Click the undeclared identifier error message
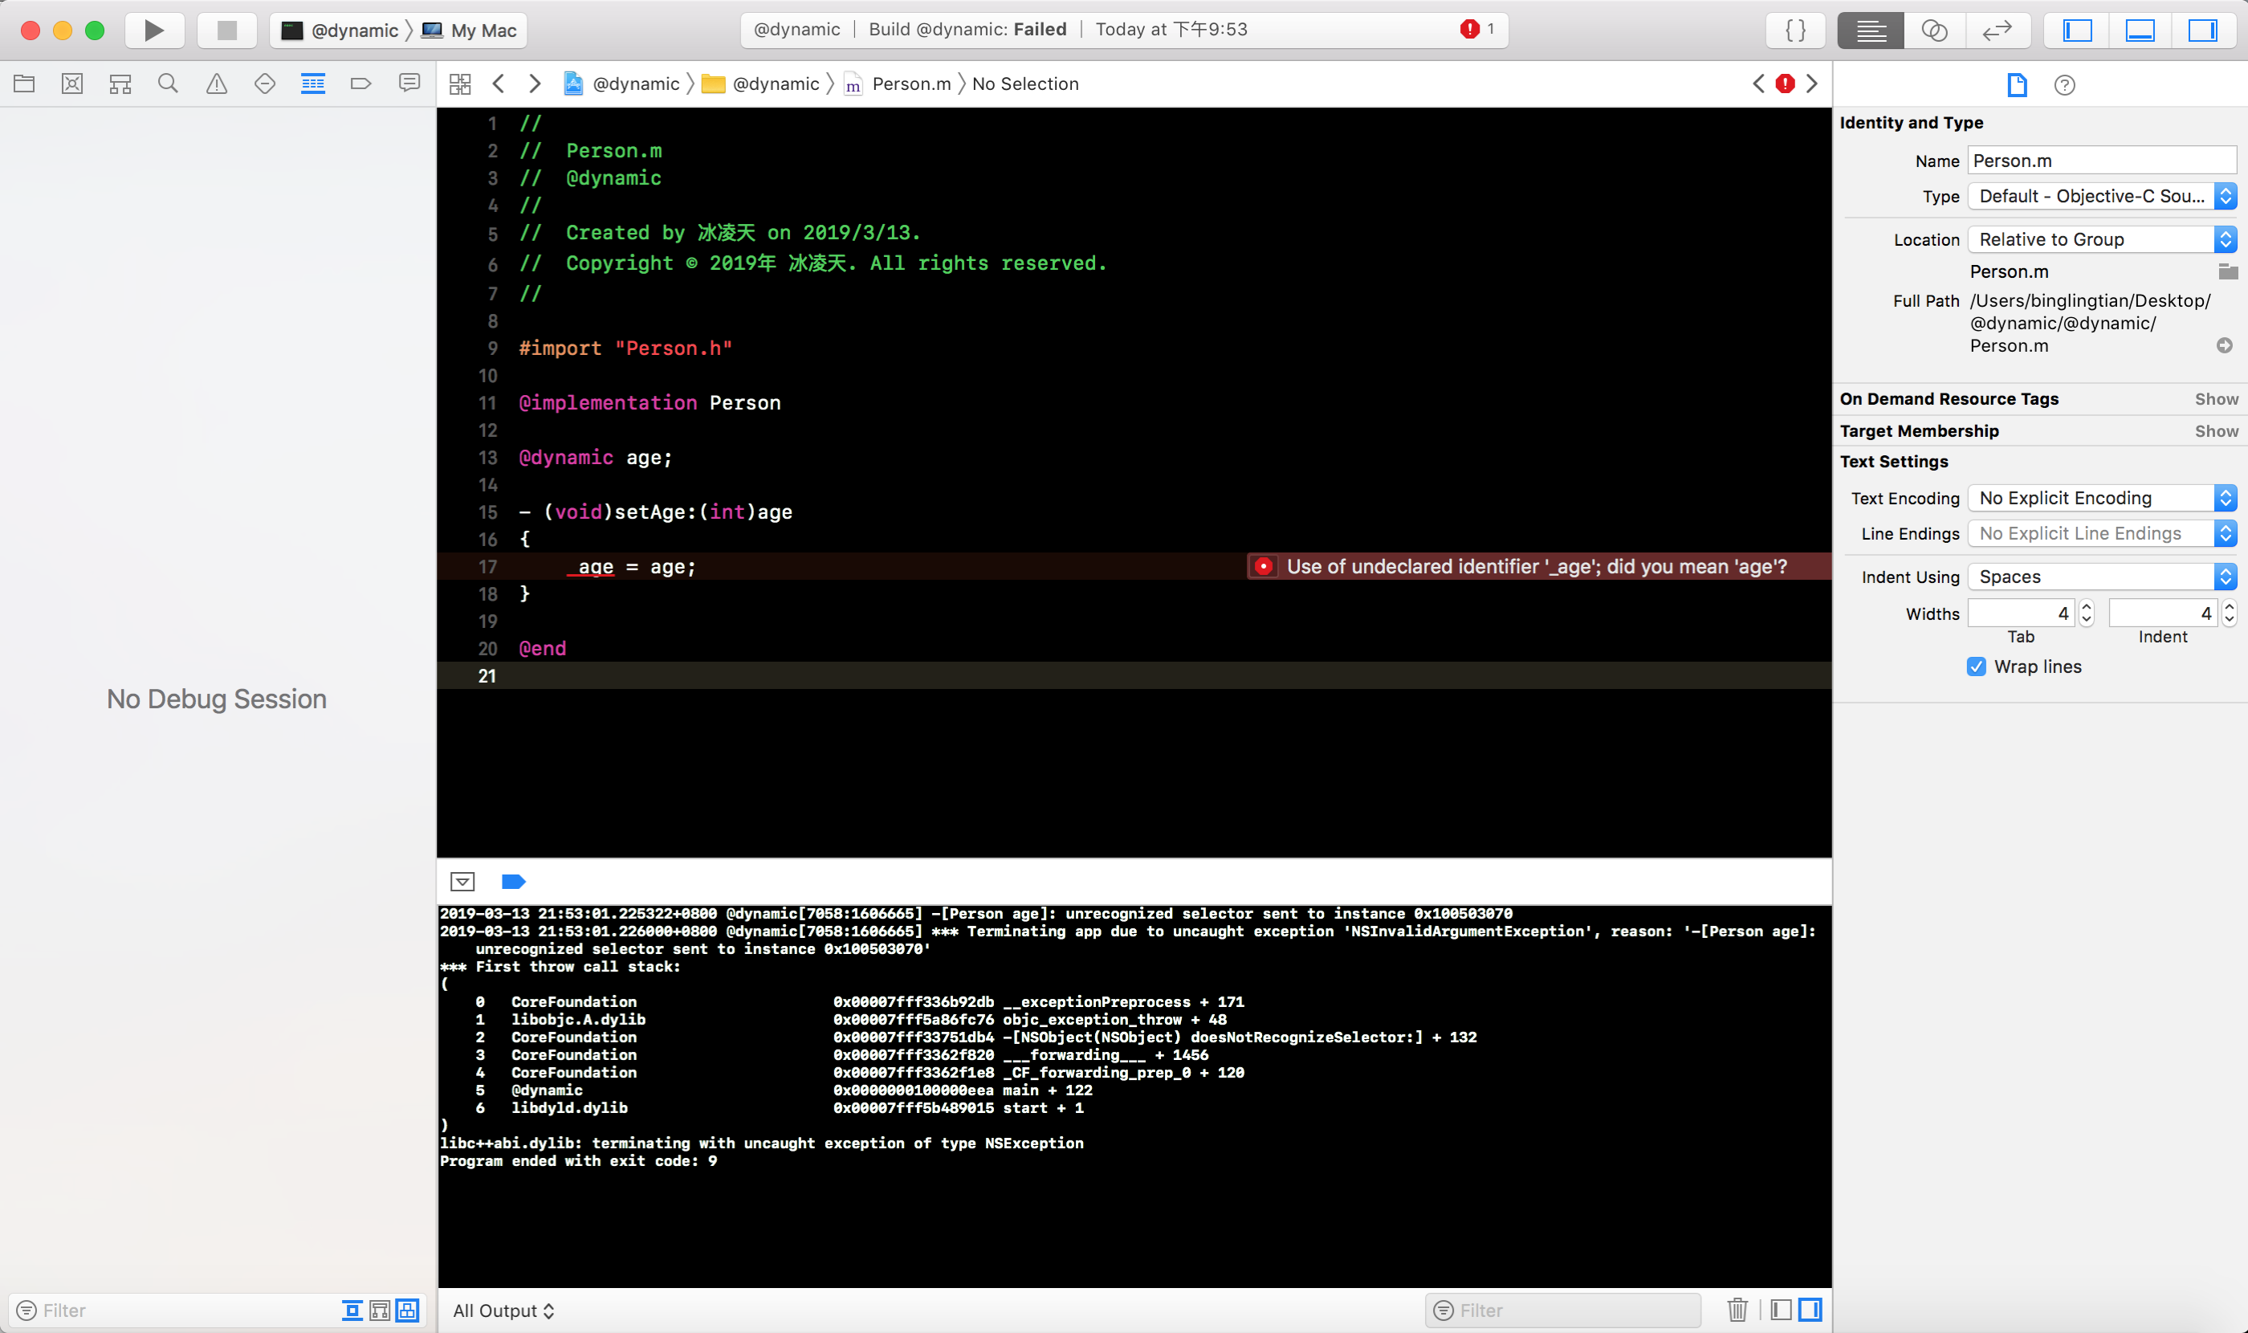This screenshot has height=1333, width=2248. [1535, 566]
